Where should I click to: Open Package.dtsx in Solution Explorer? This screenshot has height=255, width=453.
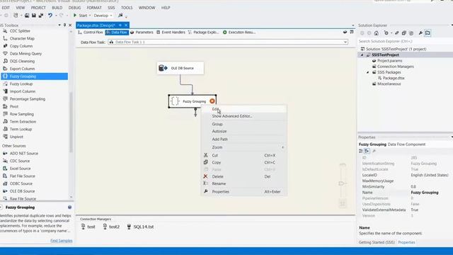pyautogui.click(x=394, y=78)
